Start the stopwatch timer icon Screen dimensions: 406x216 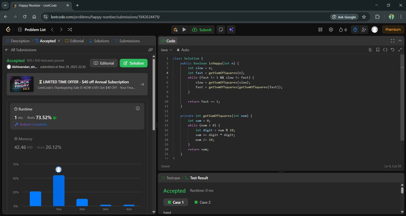pos(355,30)
